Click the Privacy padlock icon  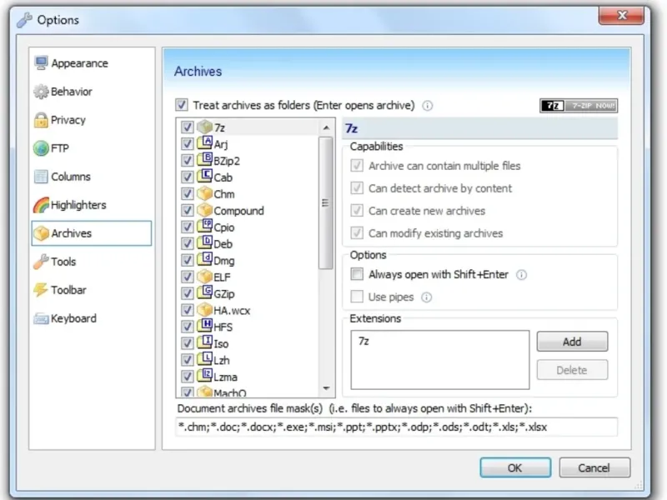[x=41, y=120]
